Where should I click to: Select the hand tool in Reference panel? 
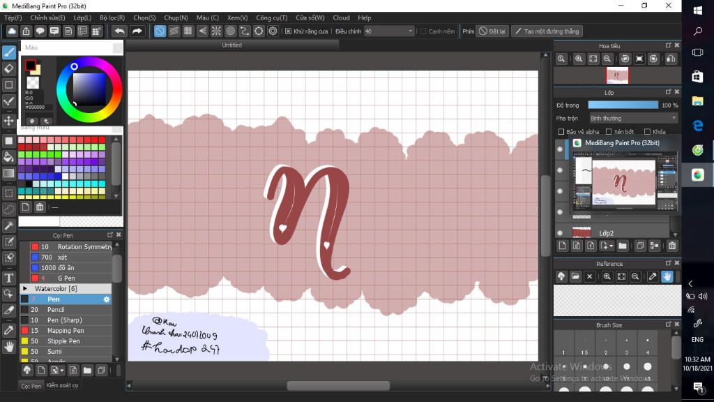point(667,276)
